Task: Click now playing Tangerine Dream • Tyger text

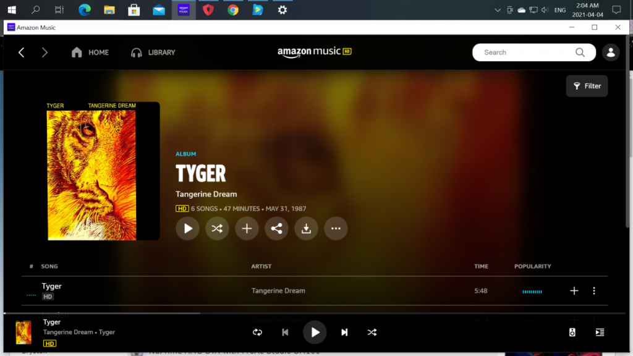Action: 79,332
